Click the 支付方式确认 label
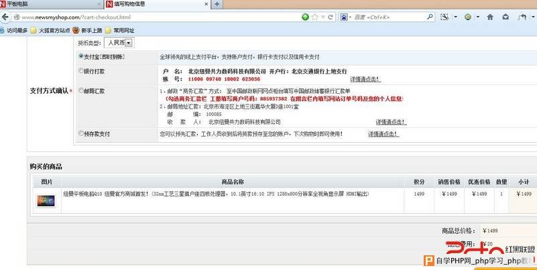Image resolution: width=537 pixels, height=270 pixels. click(x=50, y=91)
